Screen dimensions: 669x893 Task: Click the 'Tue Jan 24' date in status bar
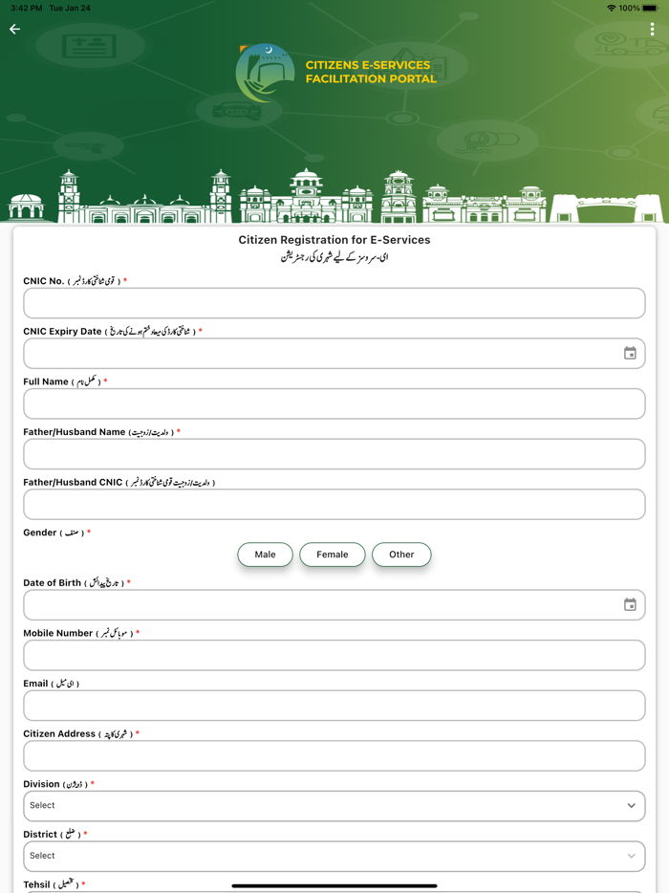pos(70,8)
